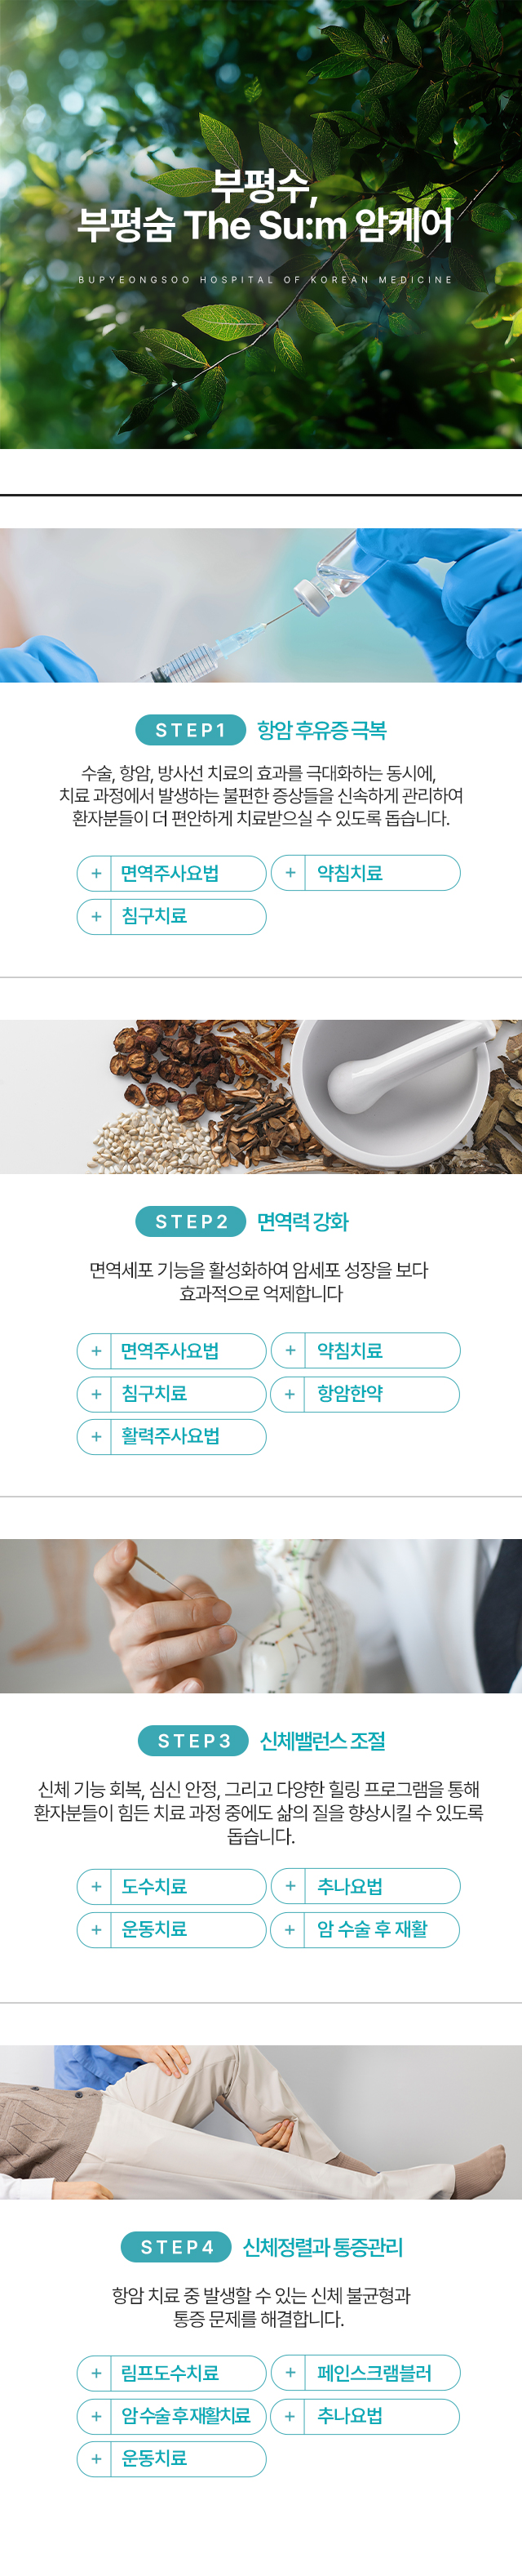The width and height of the screenshot is (522, 2576).
Task: Select 운동치료 under STEP4
Action: click(x=171, y=2459)
